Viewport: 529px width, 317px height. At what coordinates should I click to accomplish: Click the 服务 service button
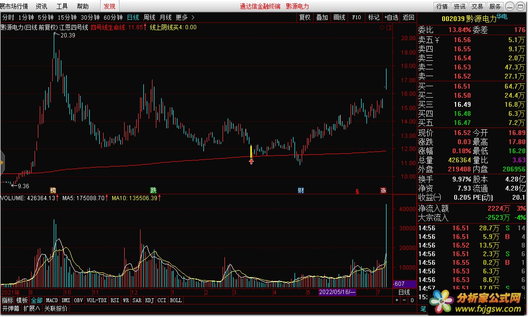(x=495, y=6)
